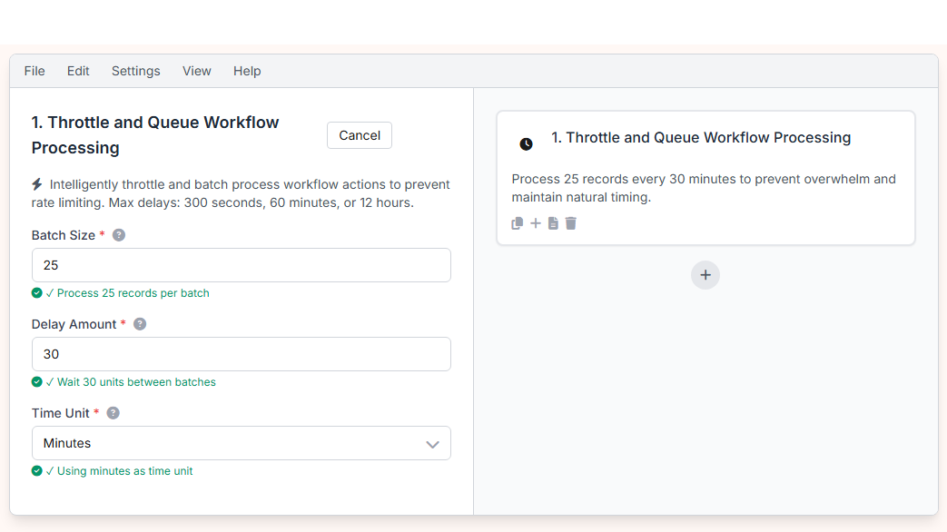Open help for Time Unit field
The width and height of the screenshot is (947, 532).
click(113, 412)
